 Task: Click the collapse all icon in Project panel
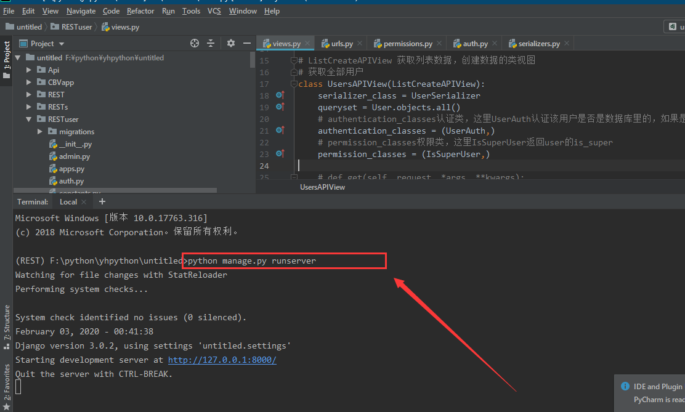pos(211,43)
